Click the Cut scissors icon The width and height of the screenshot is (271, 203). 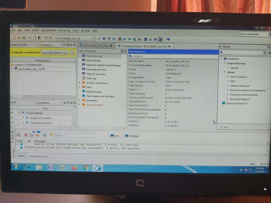(x=30, y=38)
